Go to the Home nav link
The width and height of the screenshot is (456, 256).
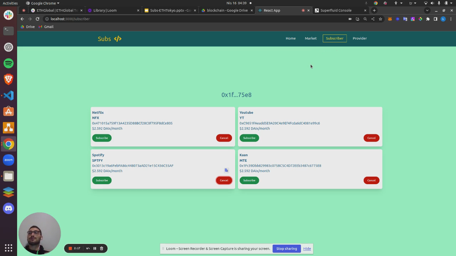point(291,38)
